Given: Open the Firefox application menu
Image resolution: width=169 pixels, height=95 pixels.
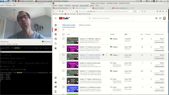Looking at the screenshot, I should coord(167,11).
